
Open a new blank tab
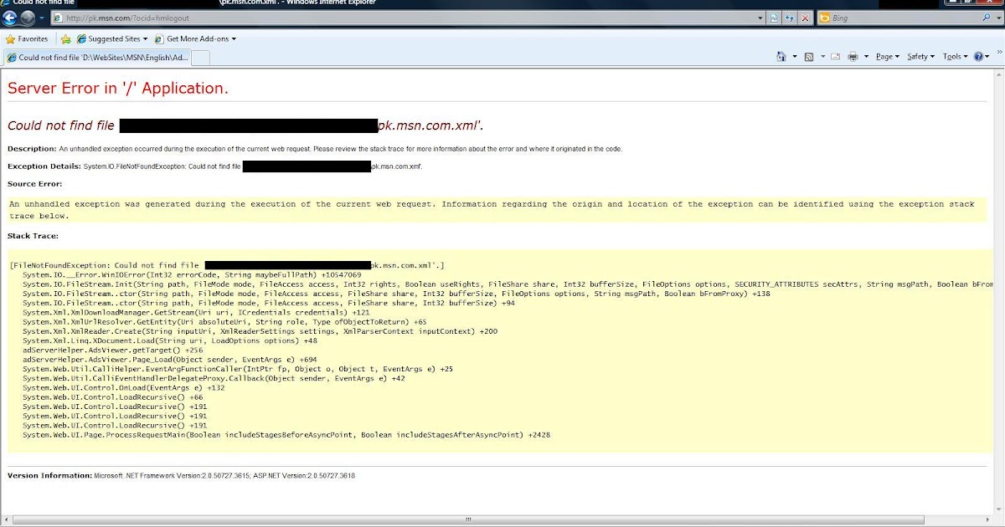[x=202, y=57]
